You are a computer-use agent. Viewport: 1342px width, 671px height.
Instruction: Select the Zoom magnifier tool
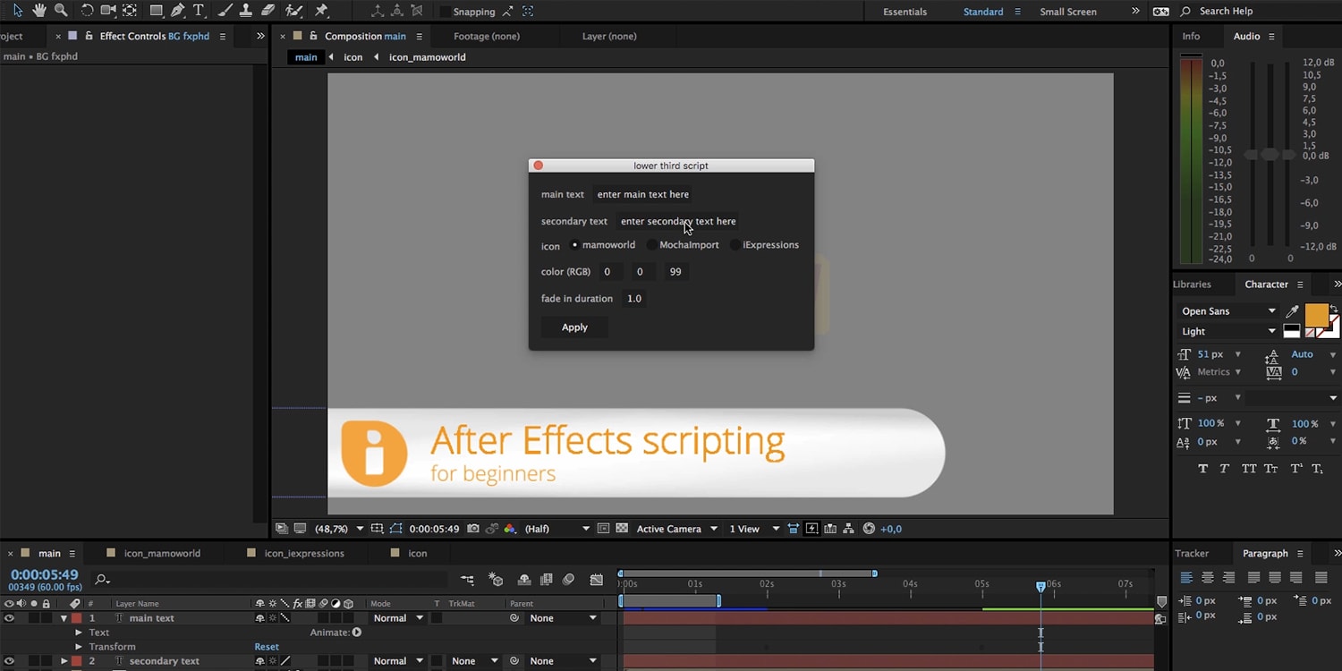[x=61, y=11]
